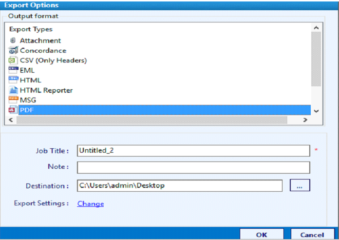The image size is (339, 240).
Task: Select Concordance export type
Action: tap(43, 50)
